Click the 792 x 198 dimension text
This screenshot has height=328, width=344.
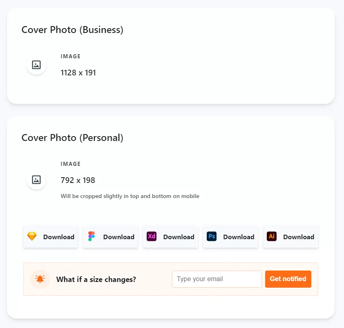(x=78, y=180)
